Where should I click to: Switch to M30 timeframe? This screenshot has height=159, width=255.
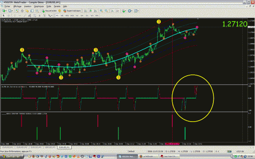[72, 16]
